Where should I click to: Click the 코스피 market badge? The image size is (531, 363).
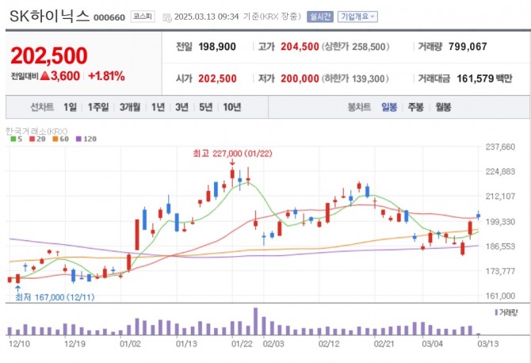click(x=143, y=17)
